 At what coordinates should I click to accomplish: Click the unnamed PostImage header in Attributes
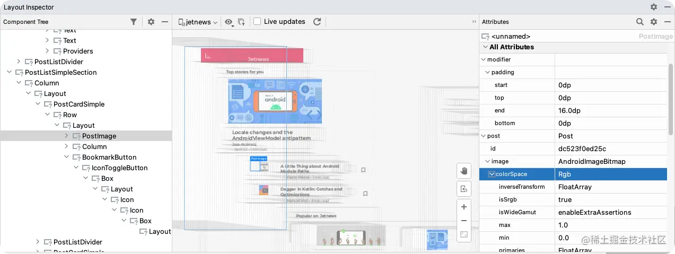(577, 37)
